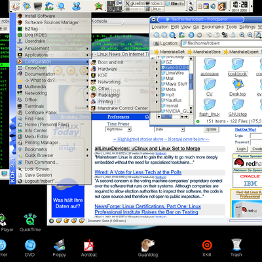The image size is (262, 262).
Task: Launch Acrobat from desktop
Action: pos(89,248)
